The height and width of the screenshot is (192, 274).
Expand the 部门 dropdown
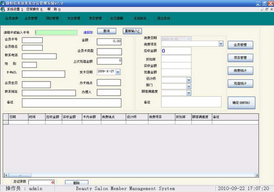pyautogui.click(x=189, y=86)
